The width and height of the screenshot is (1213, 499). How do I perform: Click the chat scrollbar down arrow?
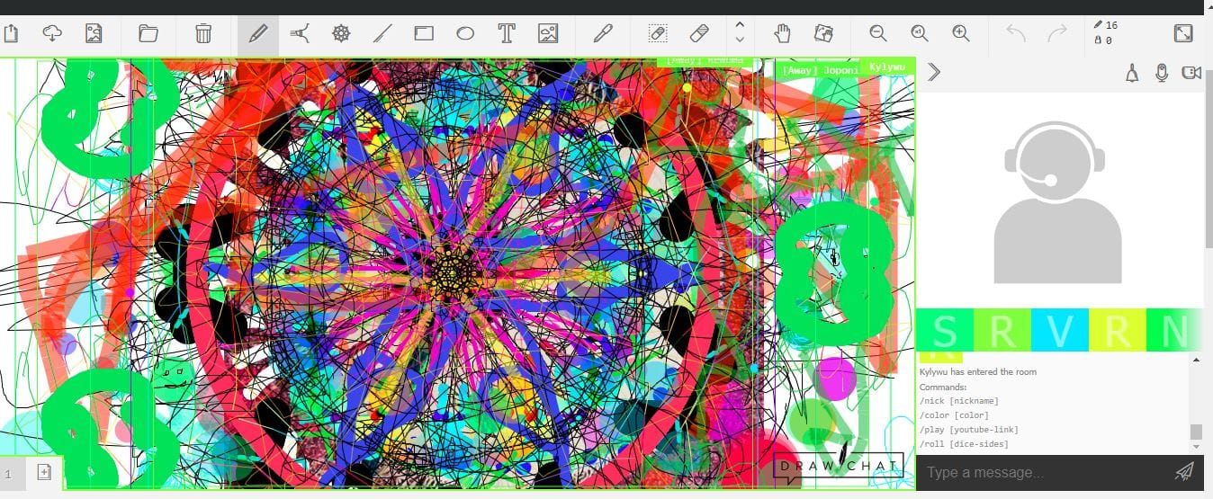click(1196, 449)
